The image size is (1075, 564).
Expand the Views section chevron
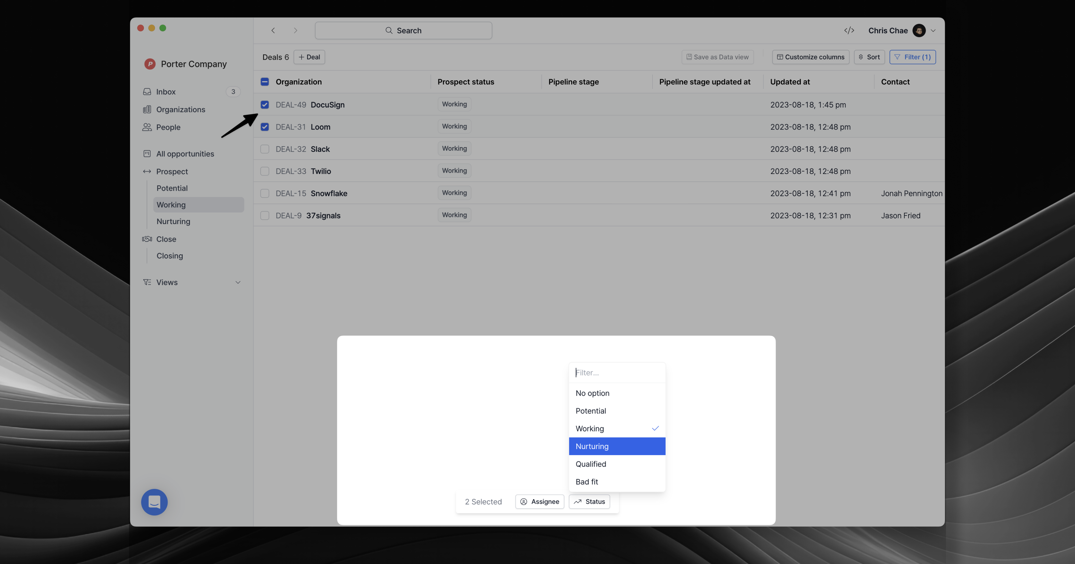238,282
